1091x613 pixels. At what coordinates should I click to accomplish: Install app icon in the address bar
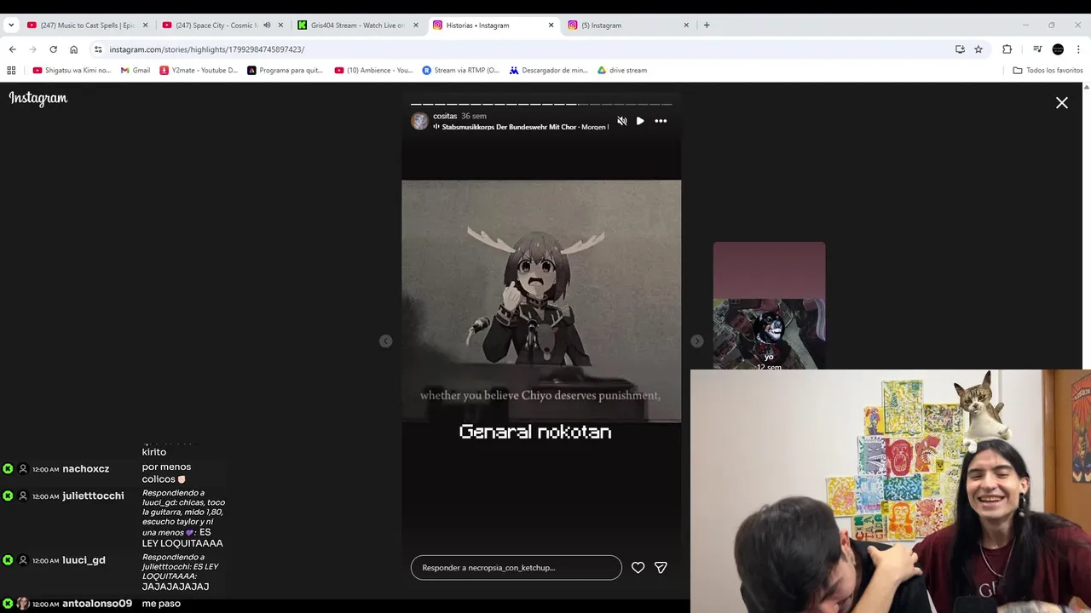click(x=960, y=49)
